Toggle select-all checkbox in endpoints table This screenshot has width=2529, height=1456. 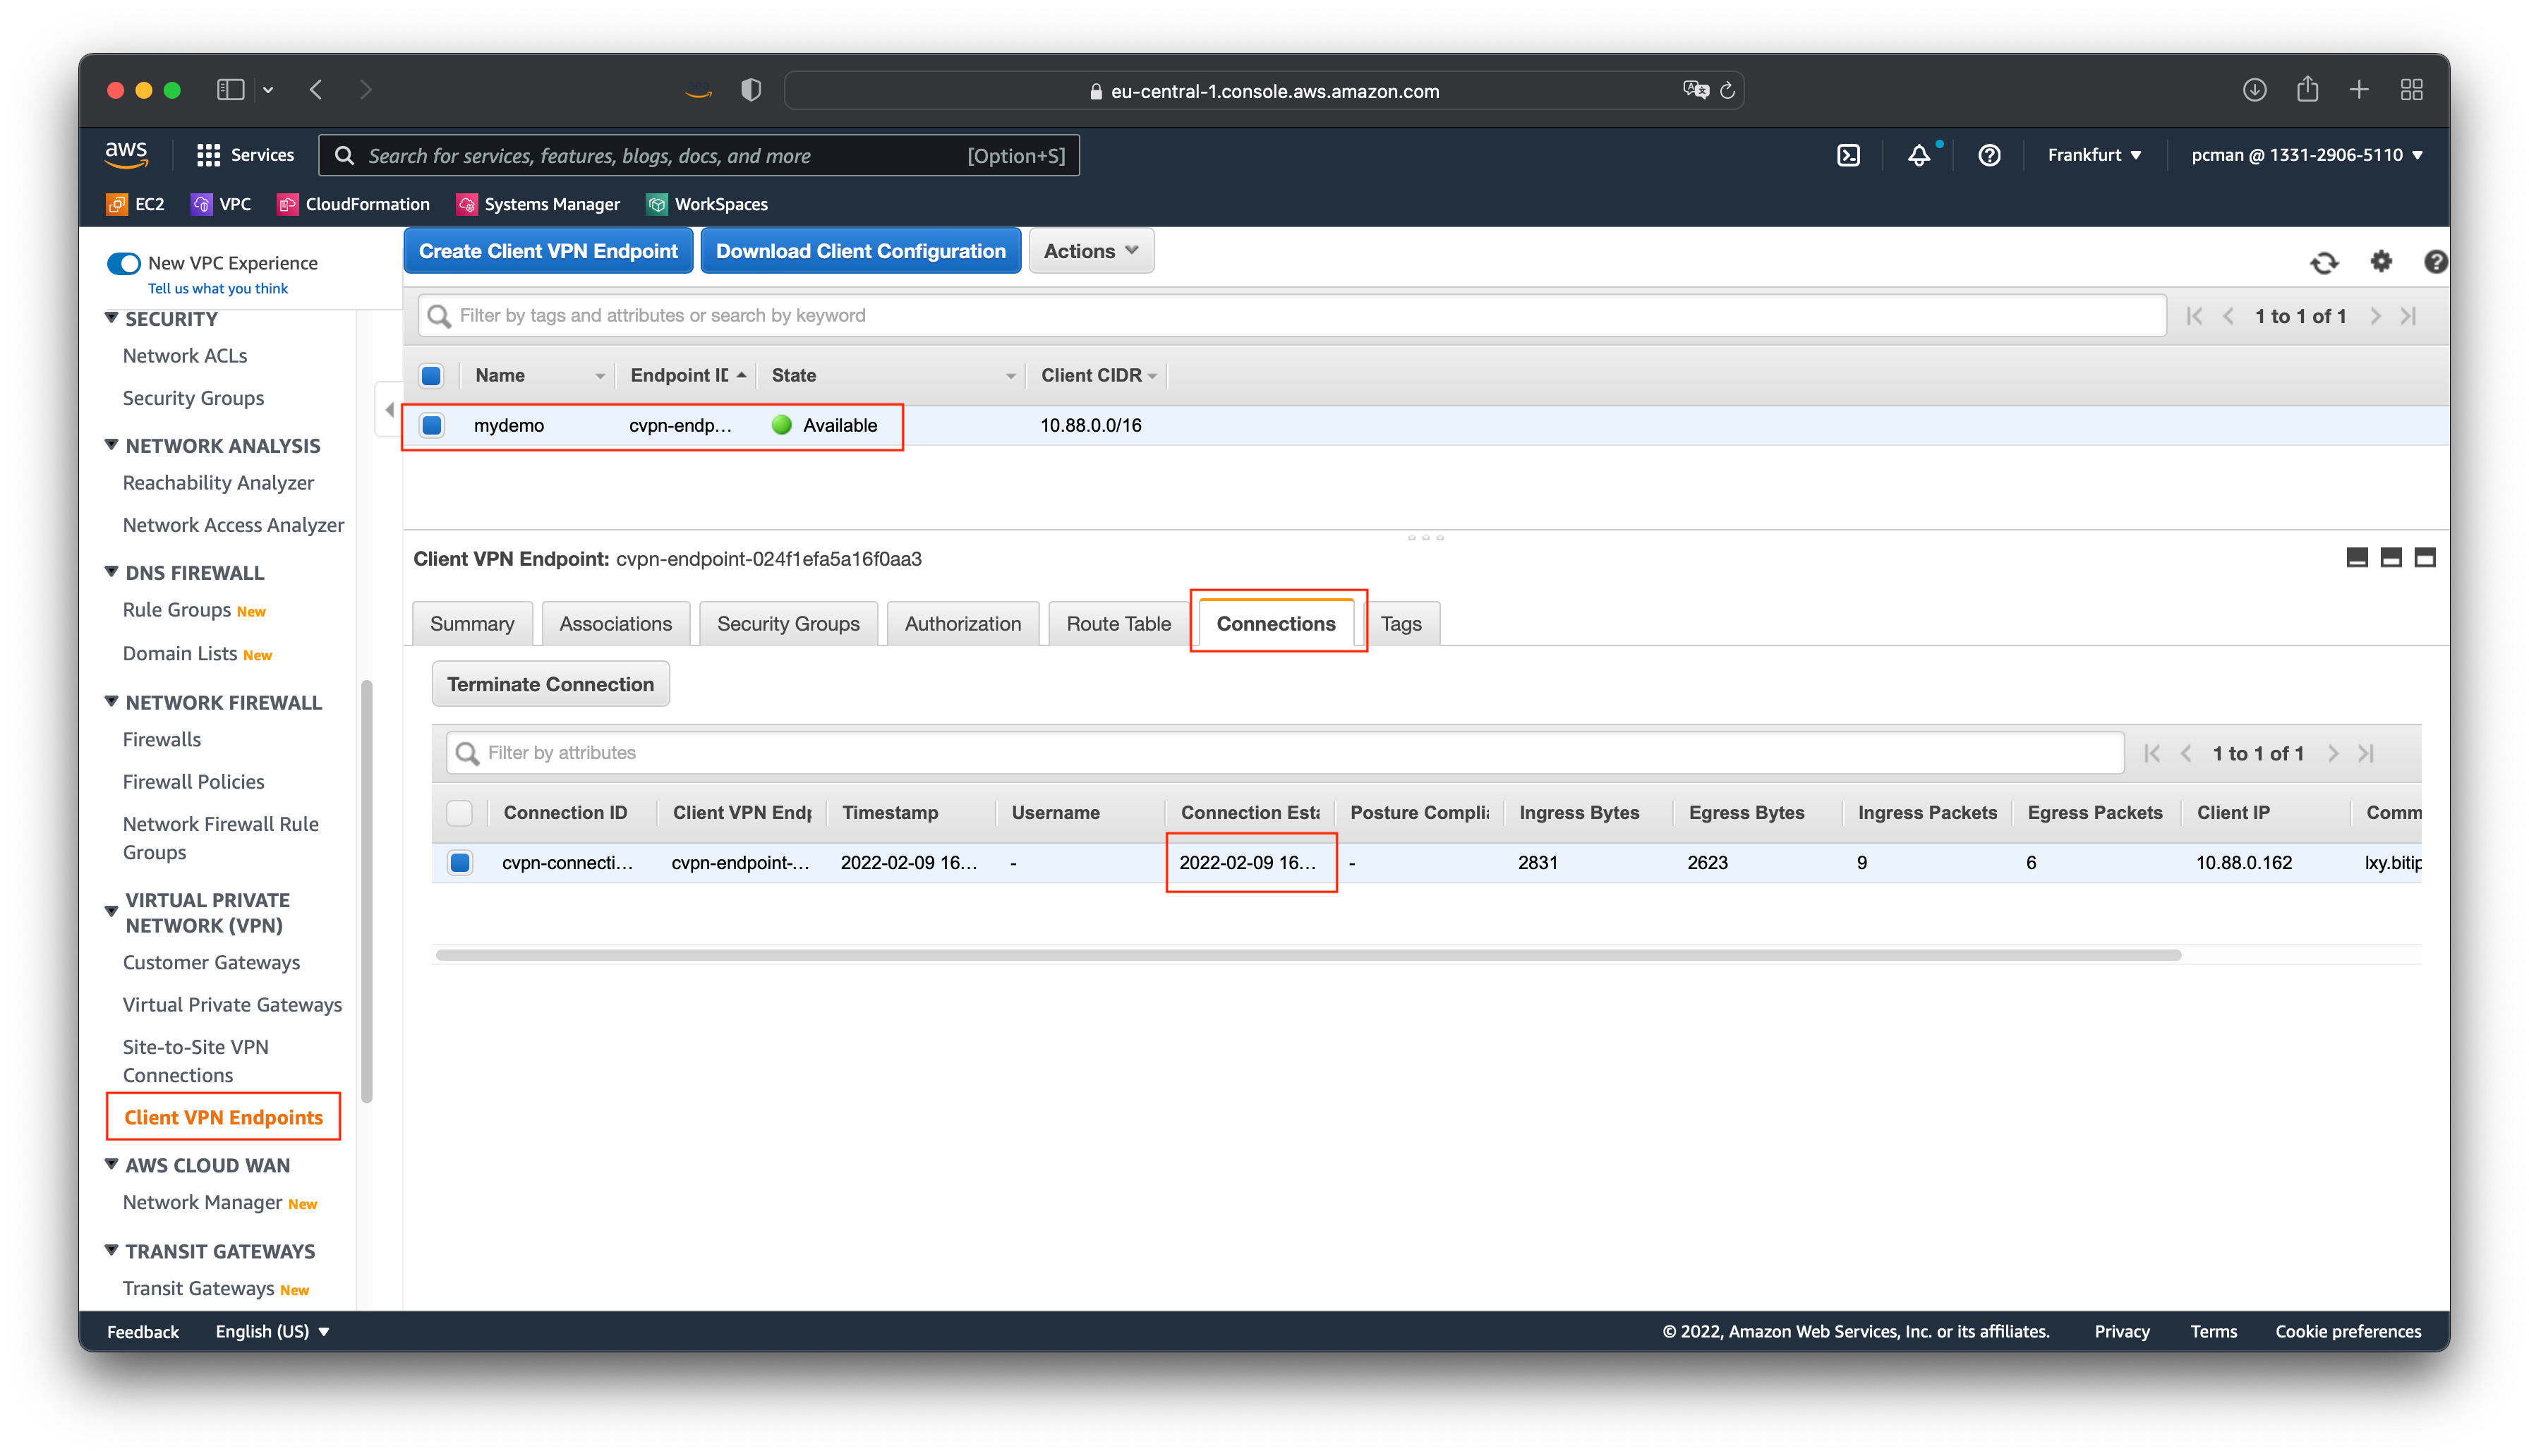[431, 375]
